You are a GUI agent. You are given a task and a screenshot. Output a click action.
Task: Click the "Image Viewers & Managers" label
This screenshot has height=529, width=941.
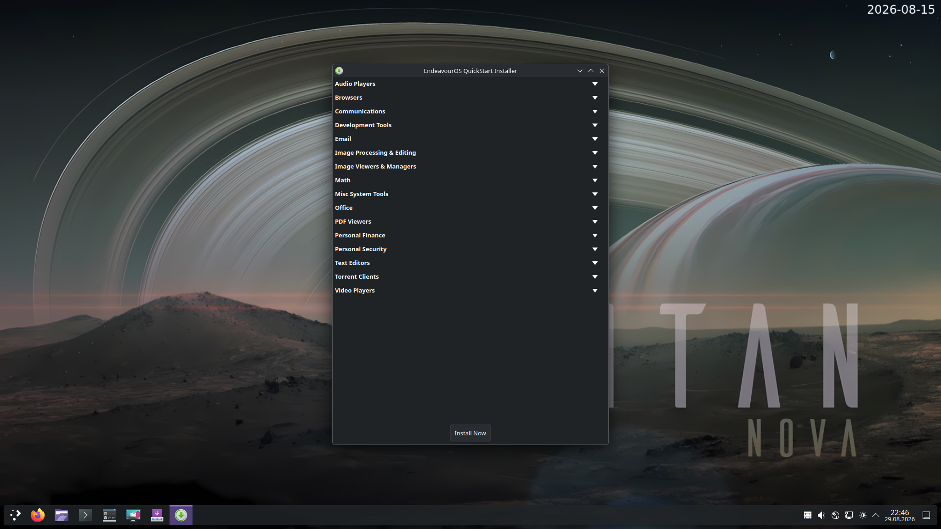375,167
